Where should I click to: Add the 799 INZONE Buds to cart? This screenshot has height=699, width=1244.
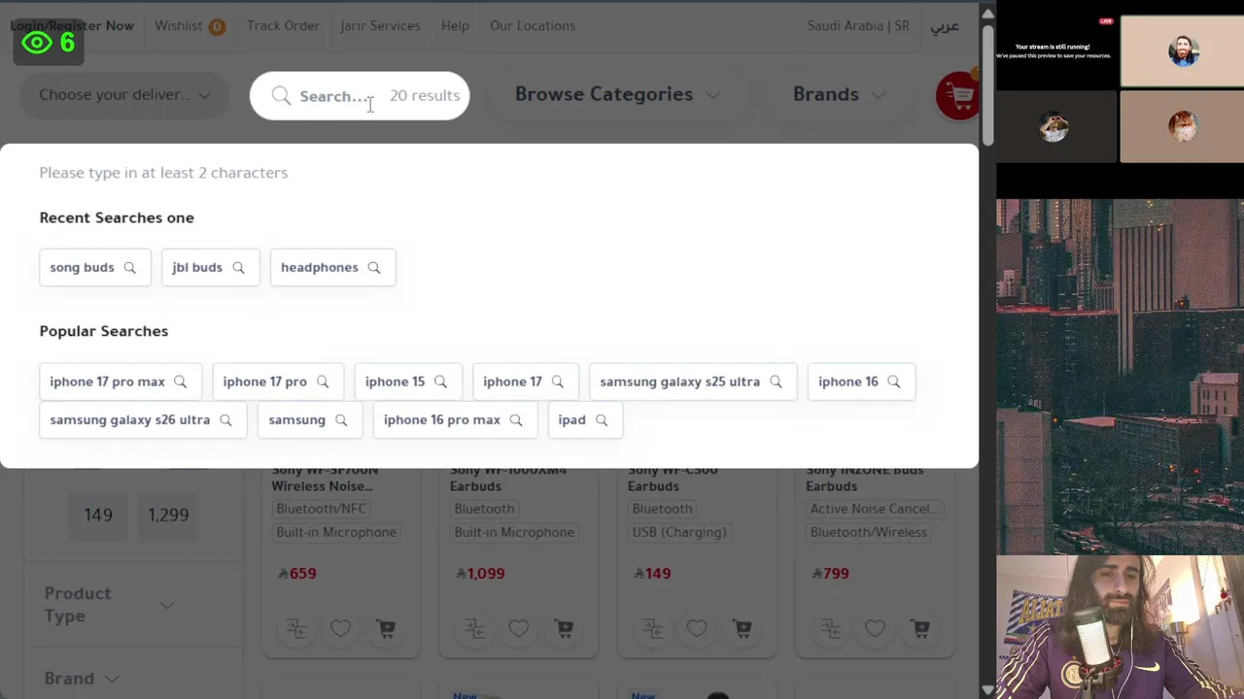(920, 629)
